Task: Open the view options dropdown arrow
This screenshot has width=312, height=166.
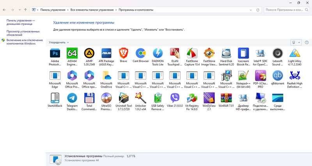Action: (299, 42)
